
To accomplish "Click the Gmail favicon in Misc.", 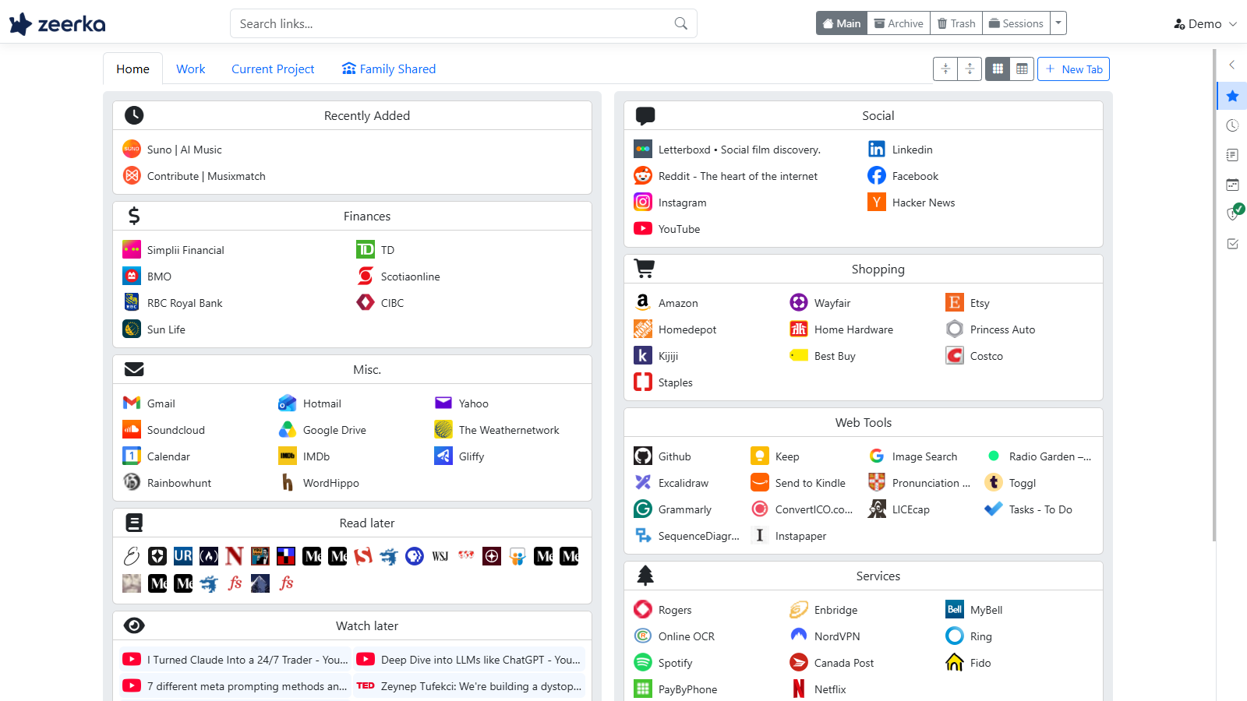I will [132, 403].
